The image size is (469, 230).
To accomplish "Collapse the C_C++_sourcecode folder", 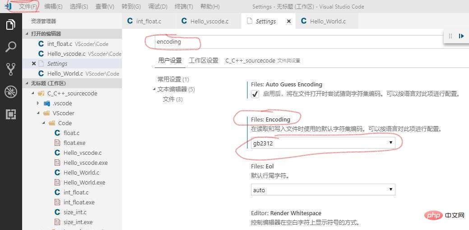I will [x=33, y=93].
